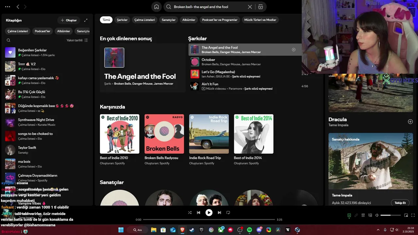Select the Sanatçılar filter tab
This screenshot has width=418, height=235.
169,20
